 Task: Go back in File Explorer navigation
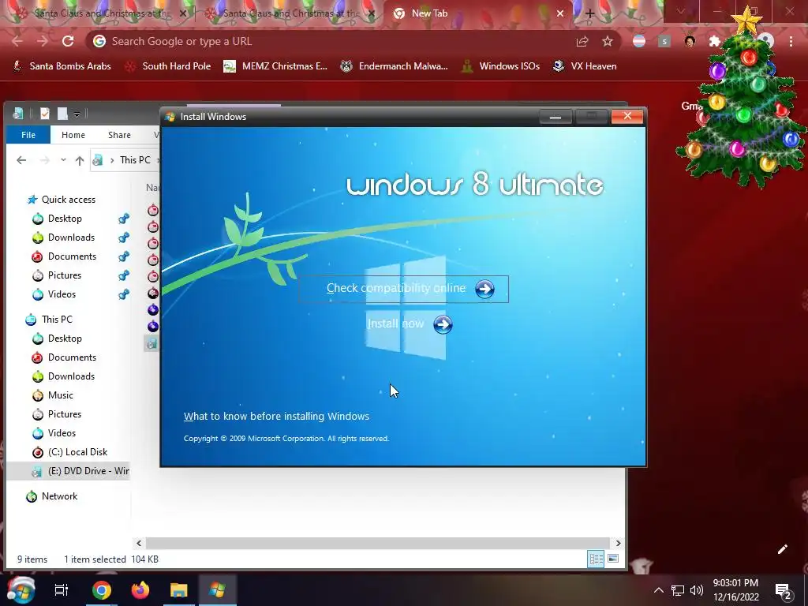click(x=21, y=160)
